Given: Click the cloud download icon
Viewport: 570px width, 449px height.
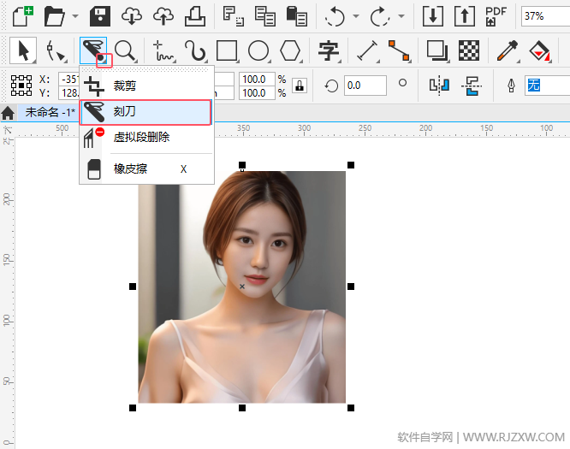Looking at the screenshot, I should coord(132,16).
